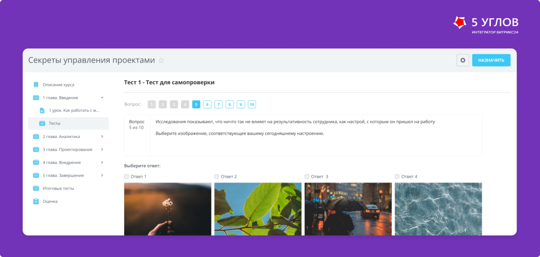Expand the 2 глава. Аналитика chevron

pyautogui.click(x=102, y=137)
